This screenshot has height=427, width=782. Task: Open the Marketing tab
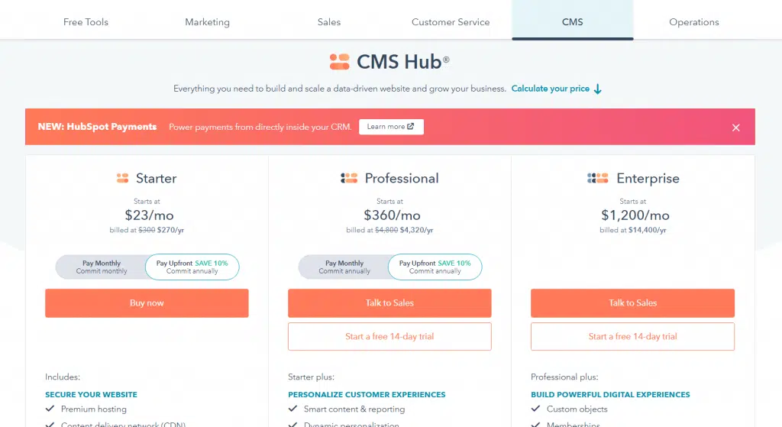click(208, 22)
